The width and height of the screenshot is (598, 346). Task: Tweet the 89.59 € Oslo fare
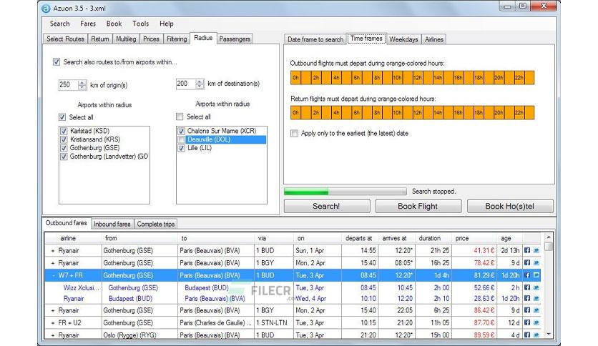536,335
